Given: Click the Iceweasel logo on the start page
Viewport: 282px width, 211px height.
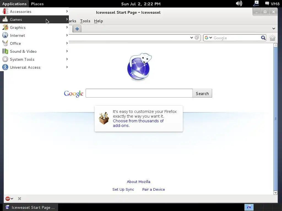Looking at the screenshot, I should 139,66.
